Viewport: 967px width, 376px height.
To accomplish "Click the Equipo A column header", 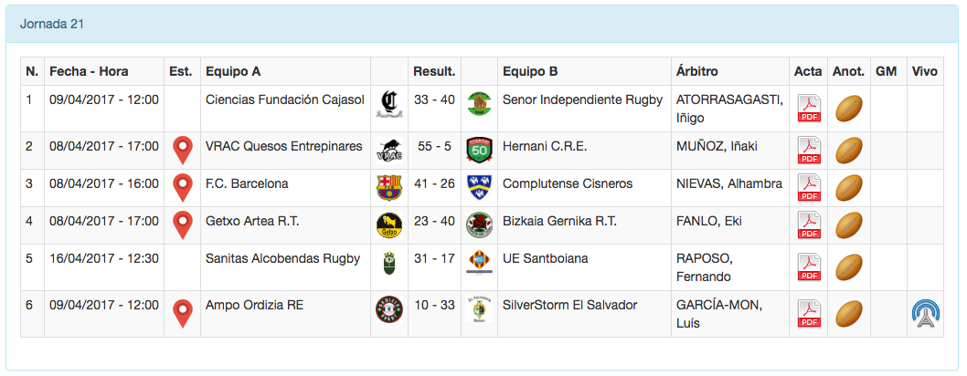I will coord(233,71).
